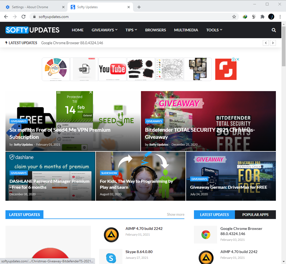Click the Skype icon in the updates list
This screenshot has width=286, height=264.
point(111,258)
